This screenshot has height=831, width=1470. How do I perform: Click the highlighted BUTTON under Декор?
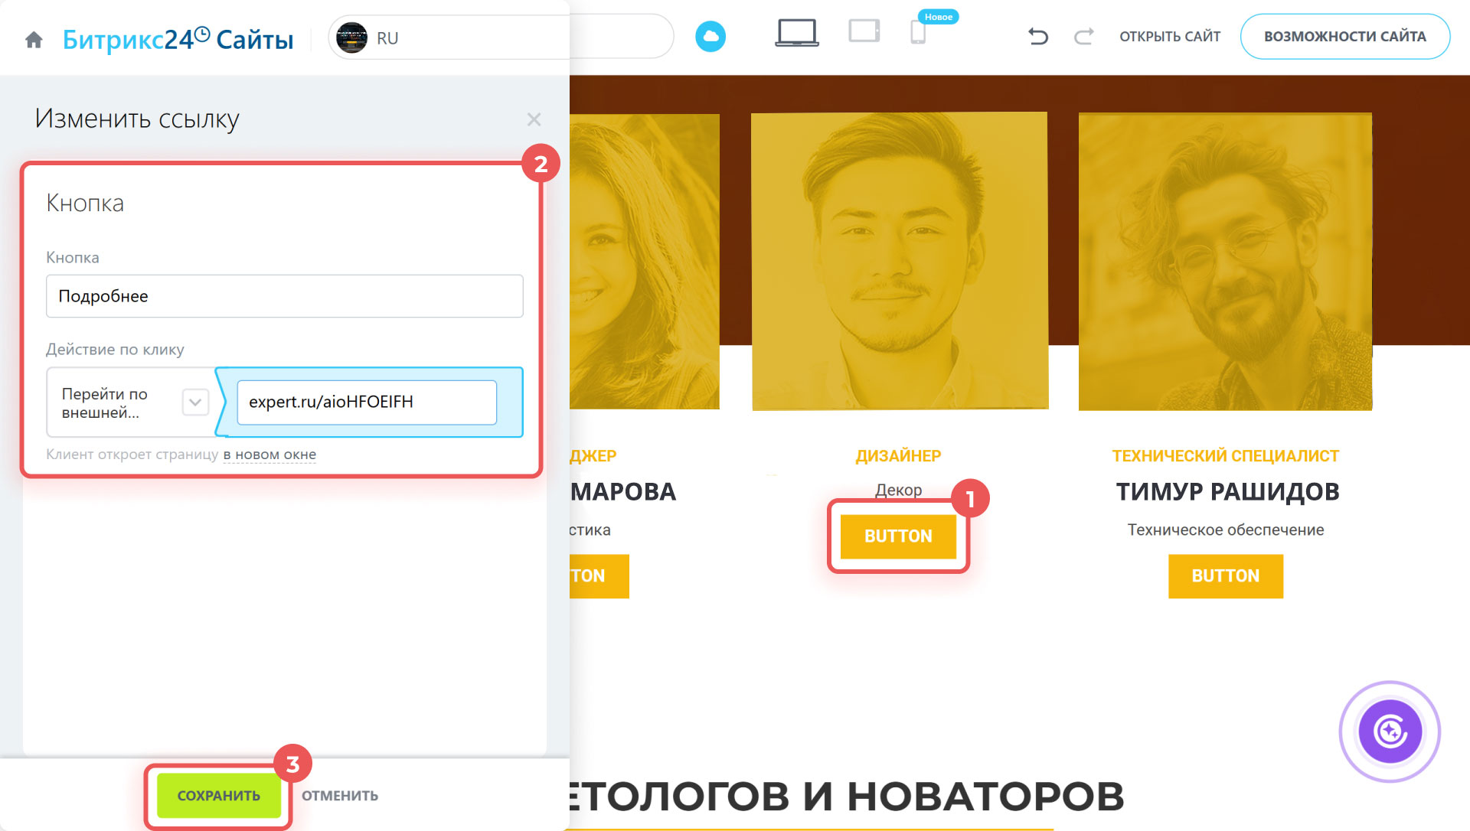pyautogui.click(x=898, y=536)
